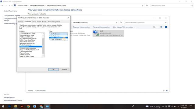This screenshot has width=195, height=109.
Task: Open File Explorer from the taskbar
Action: point(16,106)
